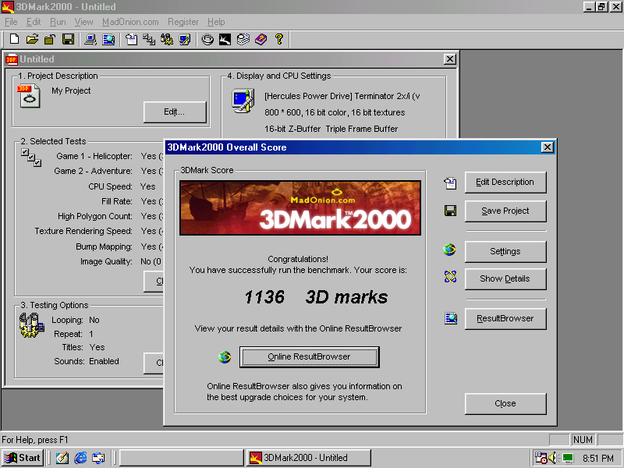The height and width of the screenshot is (468, 624).
Task: Click the 1136 3D marks score text
Action: (x=316, y=297)
